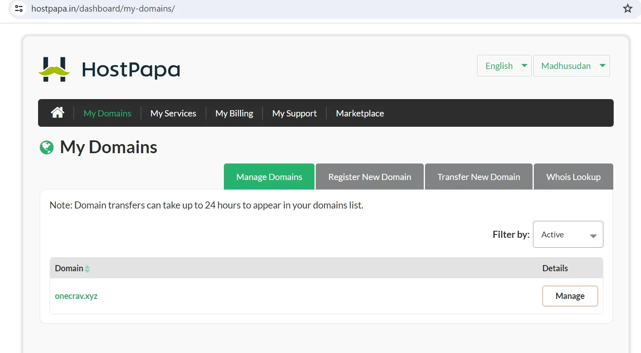This screenshot has height=353, width=641.
Task: Click the Filter by label
Action: tap(511, 235)
